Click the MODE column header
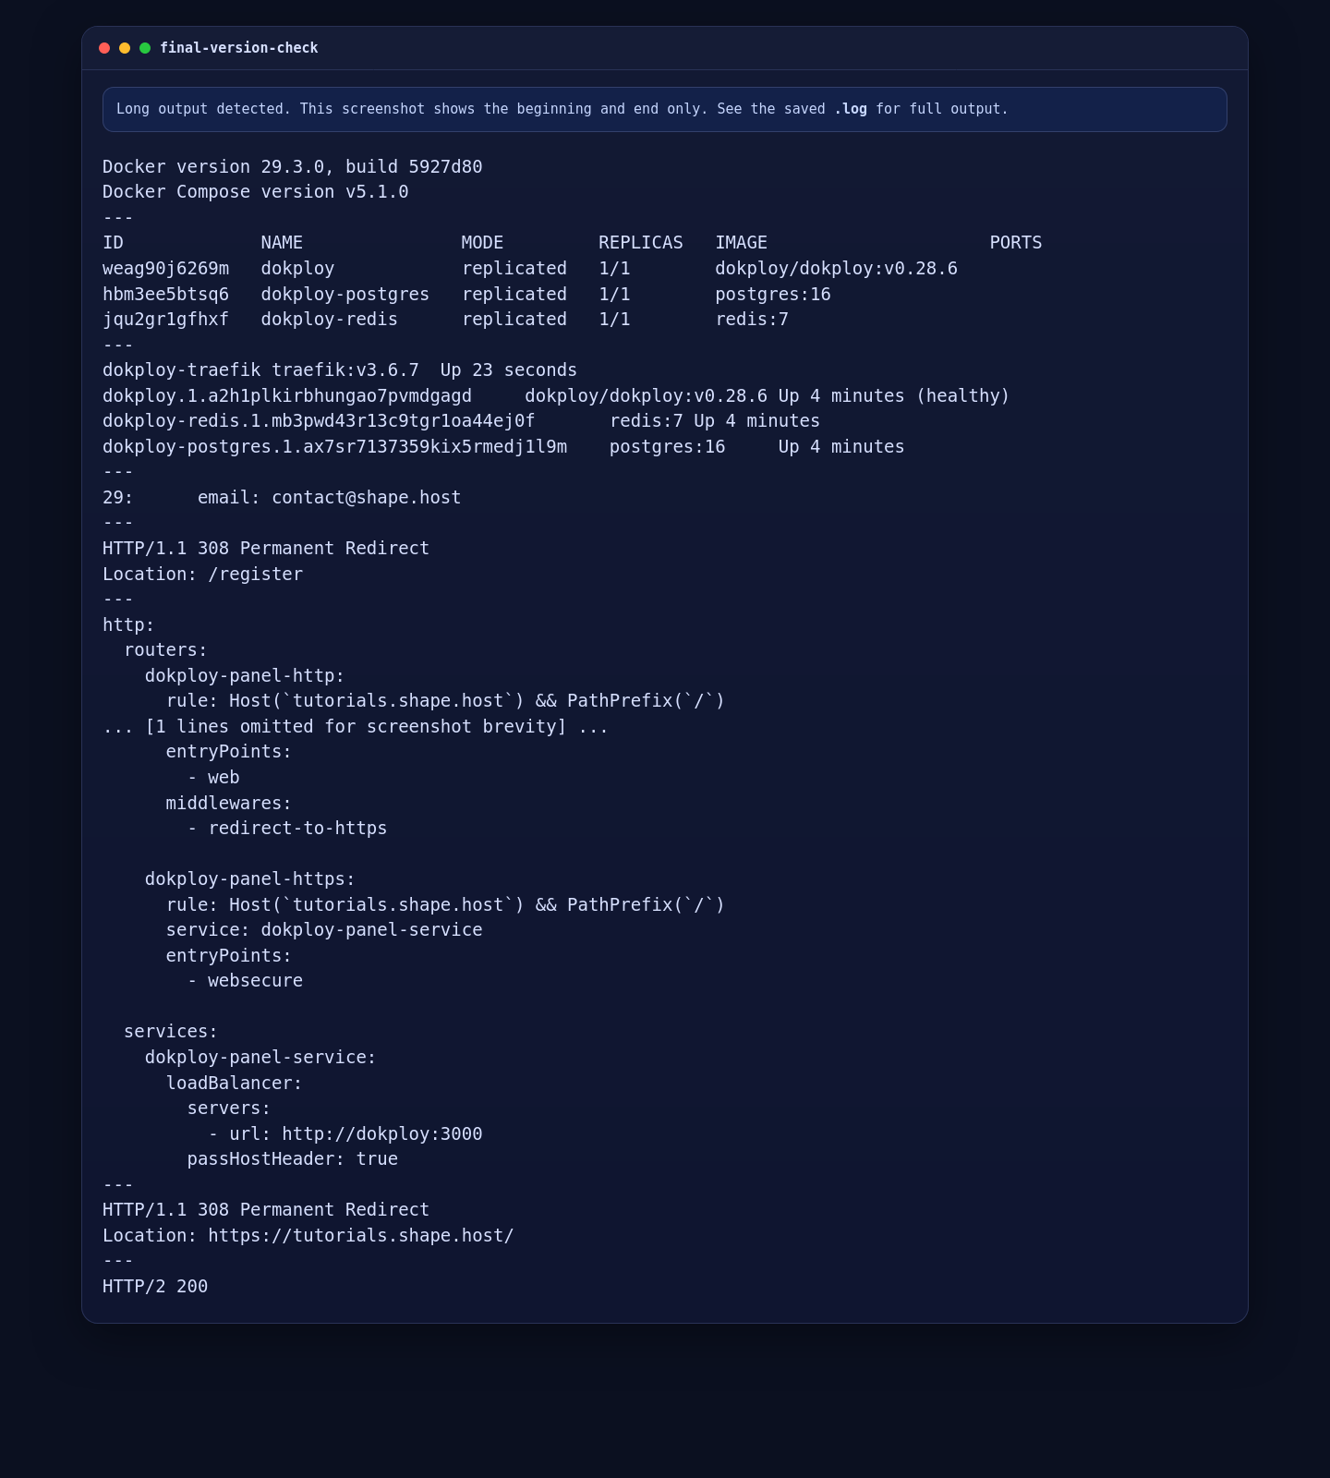Screen dimensions: 1330x1478 (483, 243)
